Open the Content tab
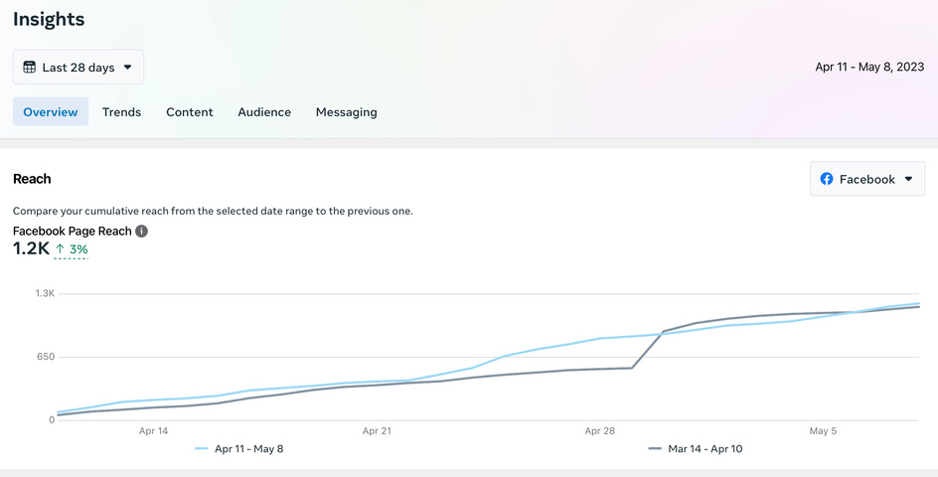The height and width of the screenshot is (477, 938). click(190, 112)
